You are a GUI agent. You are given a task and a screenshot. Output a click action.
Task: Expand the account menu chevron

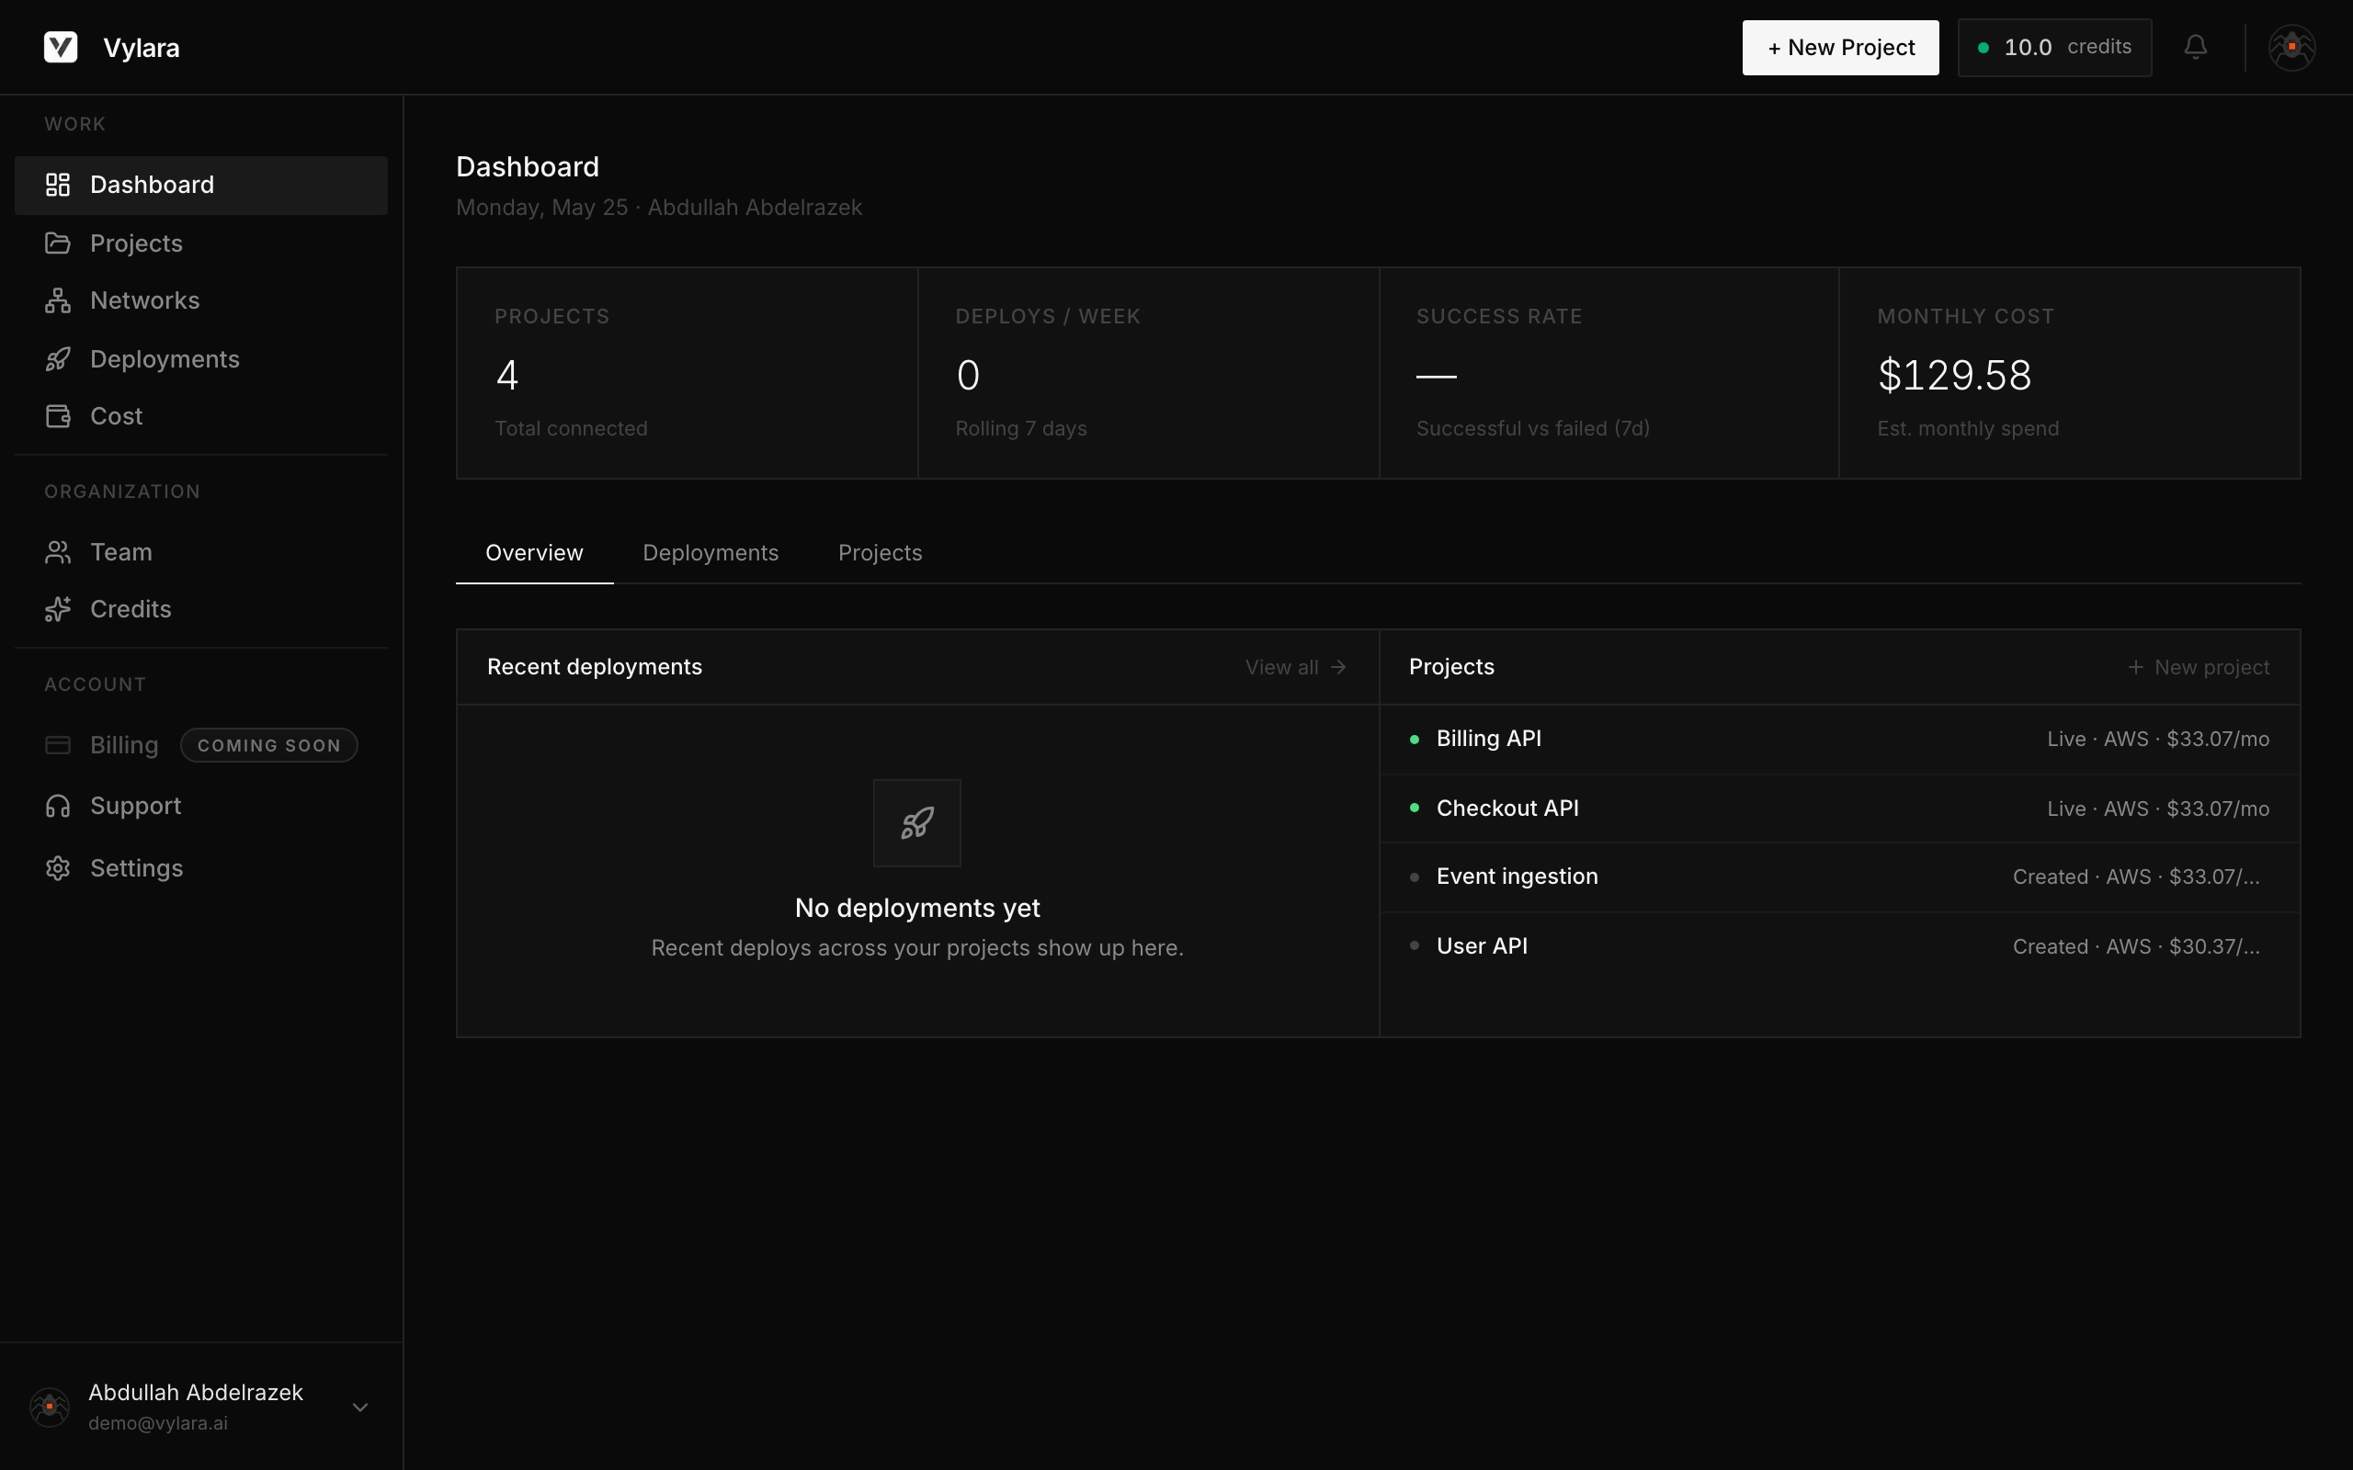pos(359,1407)
